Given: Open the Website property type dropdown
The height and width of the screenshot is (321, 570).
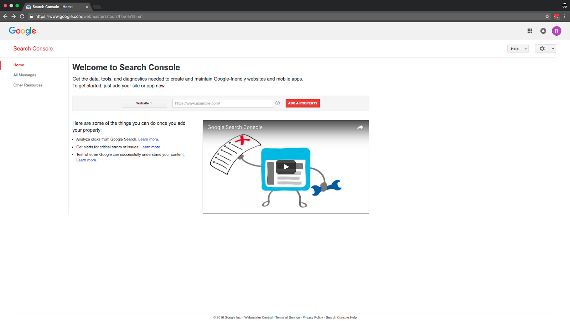Looking at the screenshot, I should coord(144,103).
